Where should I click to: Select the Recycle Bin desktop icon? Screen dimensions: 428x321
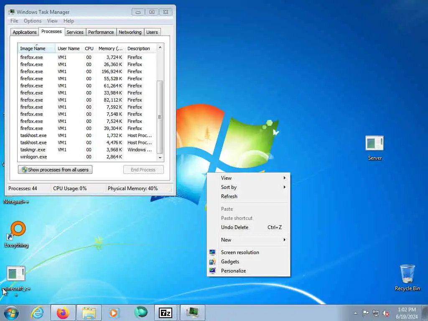(407, 278)
